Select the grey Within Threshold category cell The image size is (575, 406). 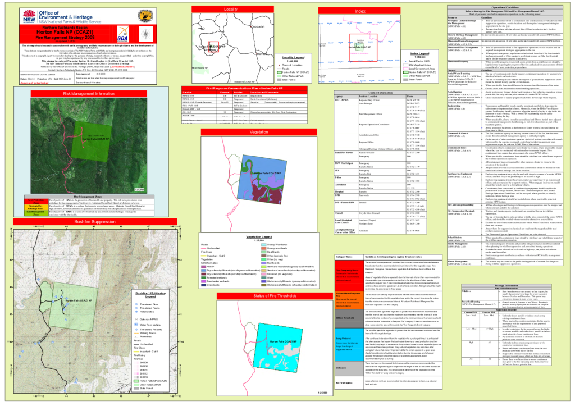349,318
